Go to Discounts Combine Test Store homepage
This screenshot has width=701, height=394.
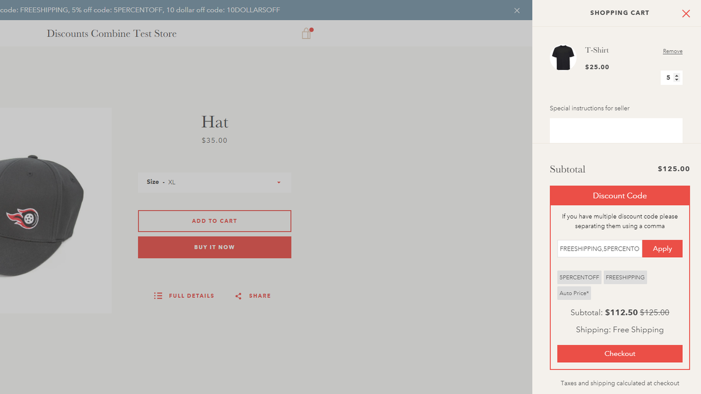[x=111, y=33]
